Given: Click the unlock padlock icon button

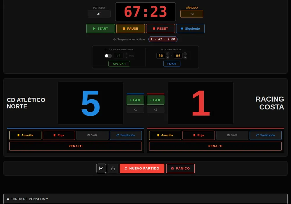Looking at the screenshot, I should click(113, 169).
